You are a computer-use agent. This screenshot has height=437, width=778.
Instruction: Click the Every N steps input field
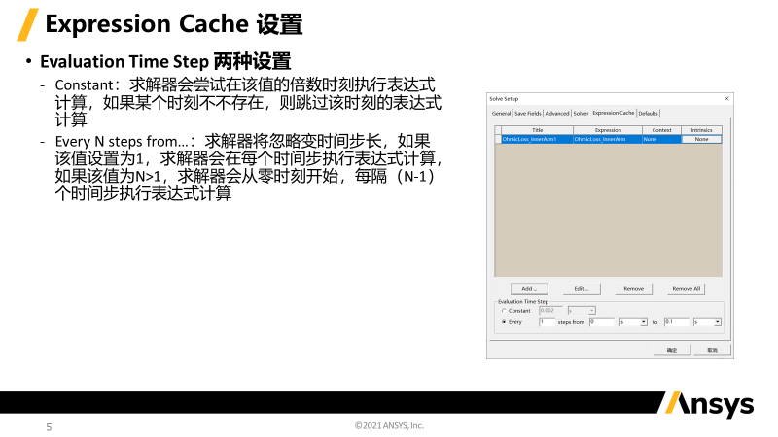[x=546, y=321]
